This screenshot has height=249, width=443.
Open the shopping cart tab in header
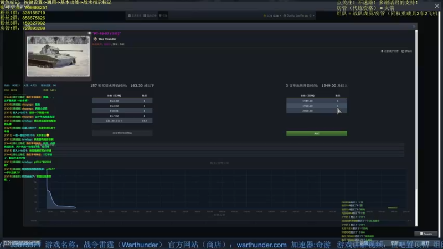[x=163, y=15]
